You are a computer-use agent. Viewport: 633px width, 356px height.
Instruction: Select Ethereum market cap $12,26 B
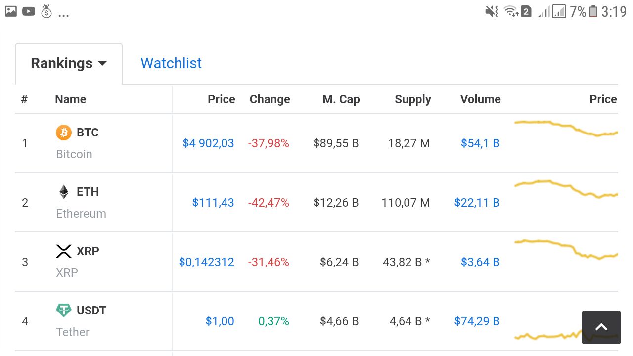click(336, 203)
